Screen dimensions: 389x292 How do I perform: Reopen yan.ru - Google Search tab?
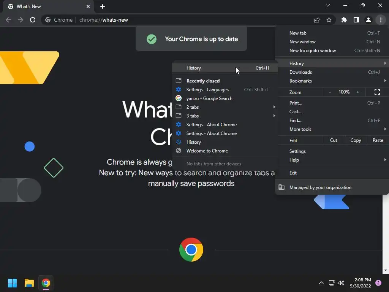225,98
